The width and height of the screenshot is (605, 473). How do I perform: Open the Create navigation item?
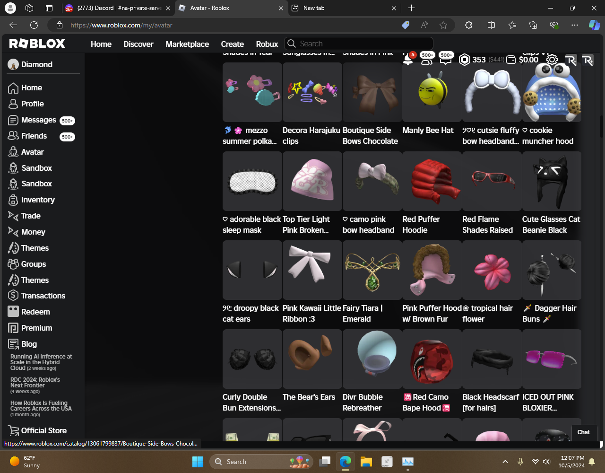click(x=233, y=44)
